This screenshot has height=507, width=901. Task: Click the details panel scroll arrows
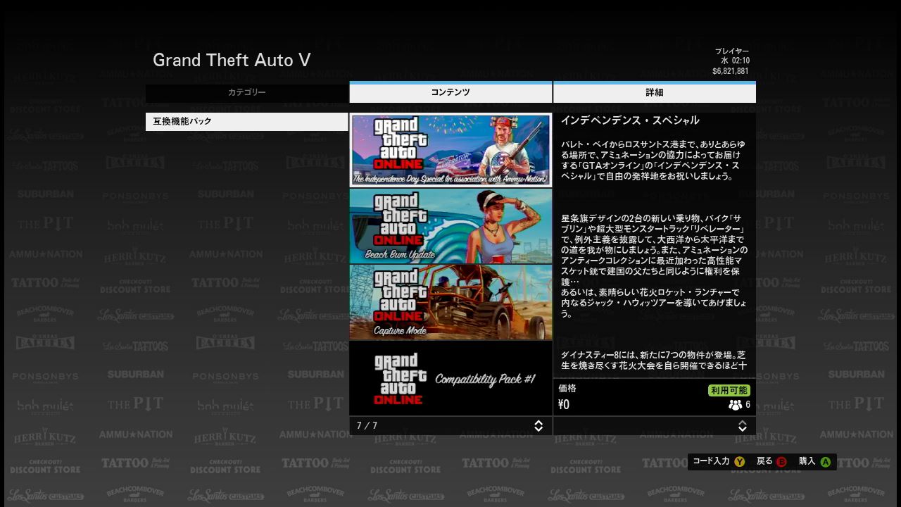(742, 426)
